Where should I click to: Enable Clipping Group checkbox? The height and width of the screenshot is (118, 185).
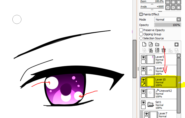coord(141,34)
